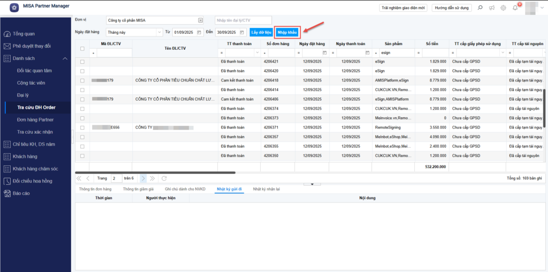Collapse the Danh sách sidebar group
548x272 pixels.
pyautogui.click(x=65, y=58)
